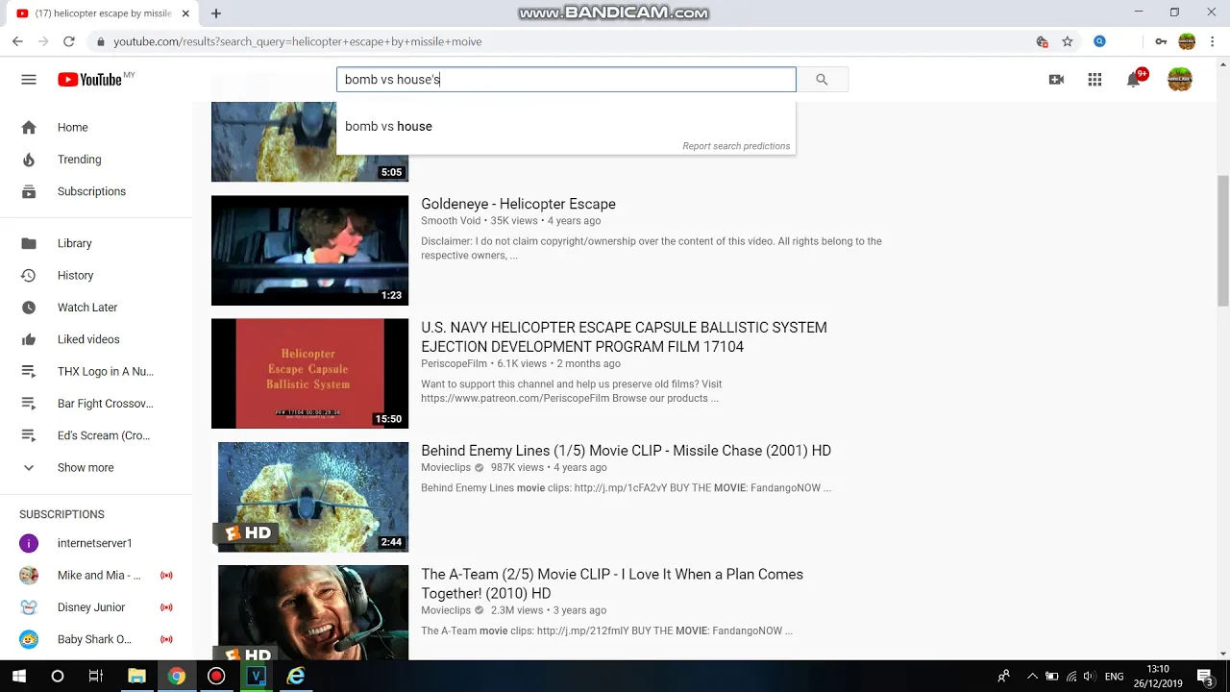Go back with the browser back arrow
Viewport: 1230px width, 692px height.
(17, 41)
